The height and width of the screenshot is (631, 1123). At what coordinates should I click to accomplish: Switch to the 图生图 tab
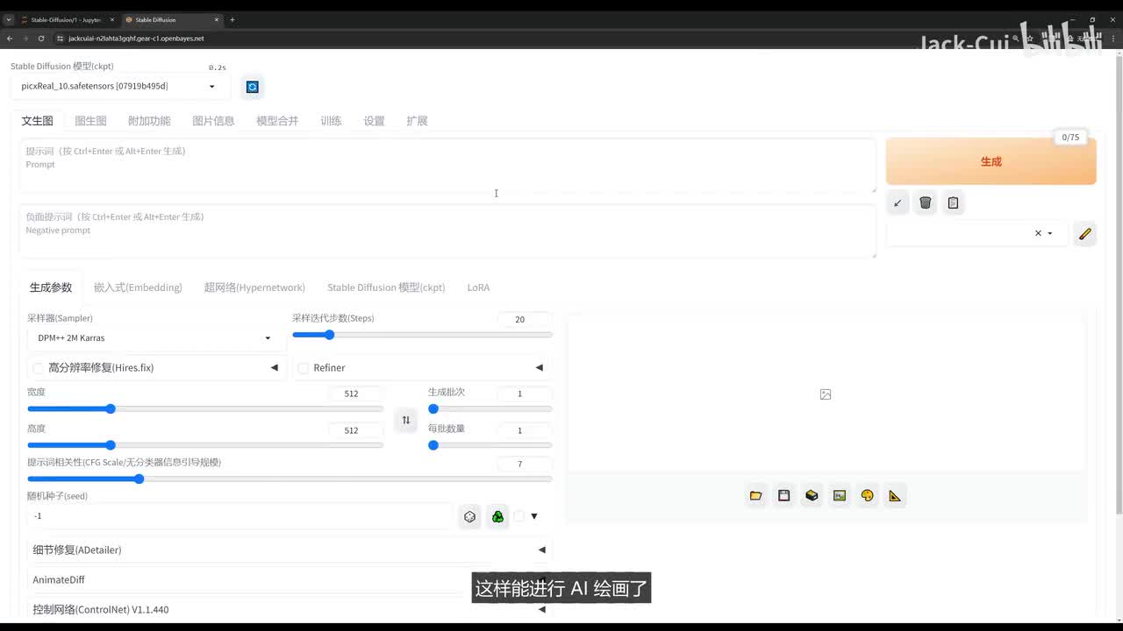90,121
